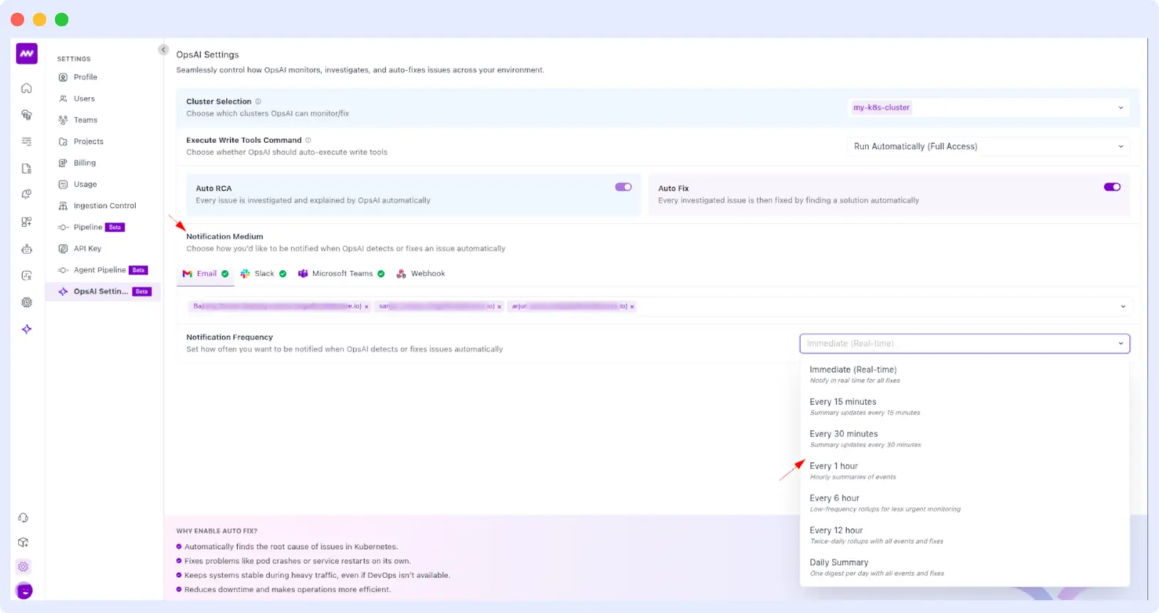Click the Middleware logo icon
The height and width of the screenshot is (613, 1159).
click(x=26, y=53)
